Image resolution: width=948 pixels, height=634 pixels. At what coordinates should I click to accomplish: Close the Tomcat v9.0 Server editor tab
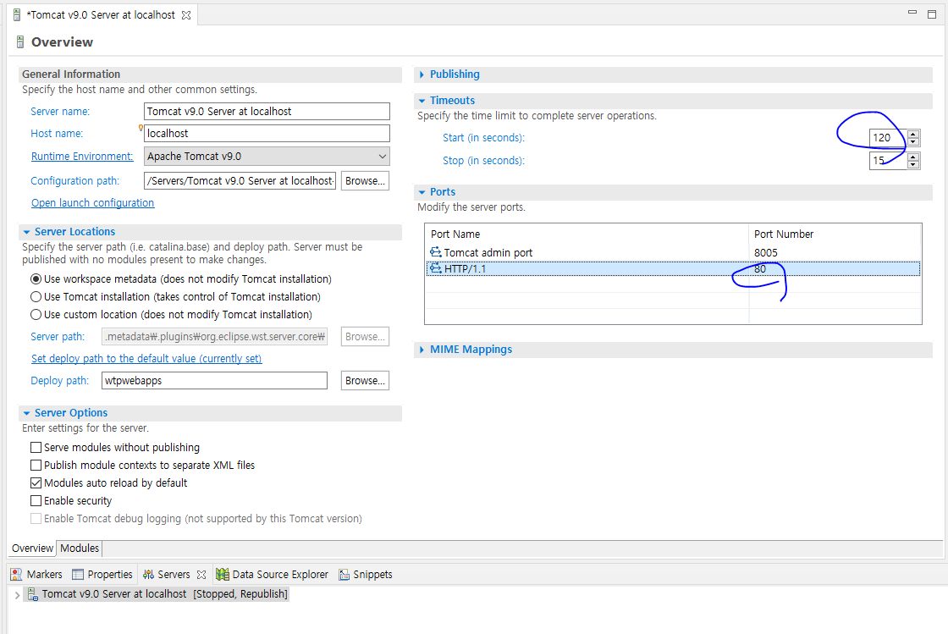(x=186, y=15)
